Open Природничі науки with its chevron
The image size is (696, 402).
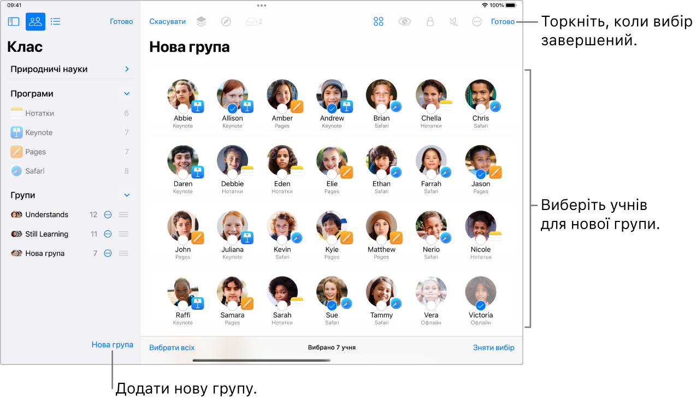point(127,69)
